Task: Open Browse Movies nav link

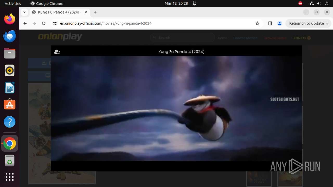Action: tap(245, 38)
